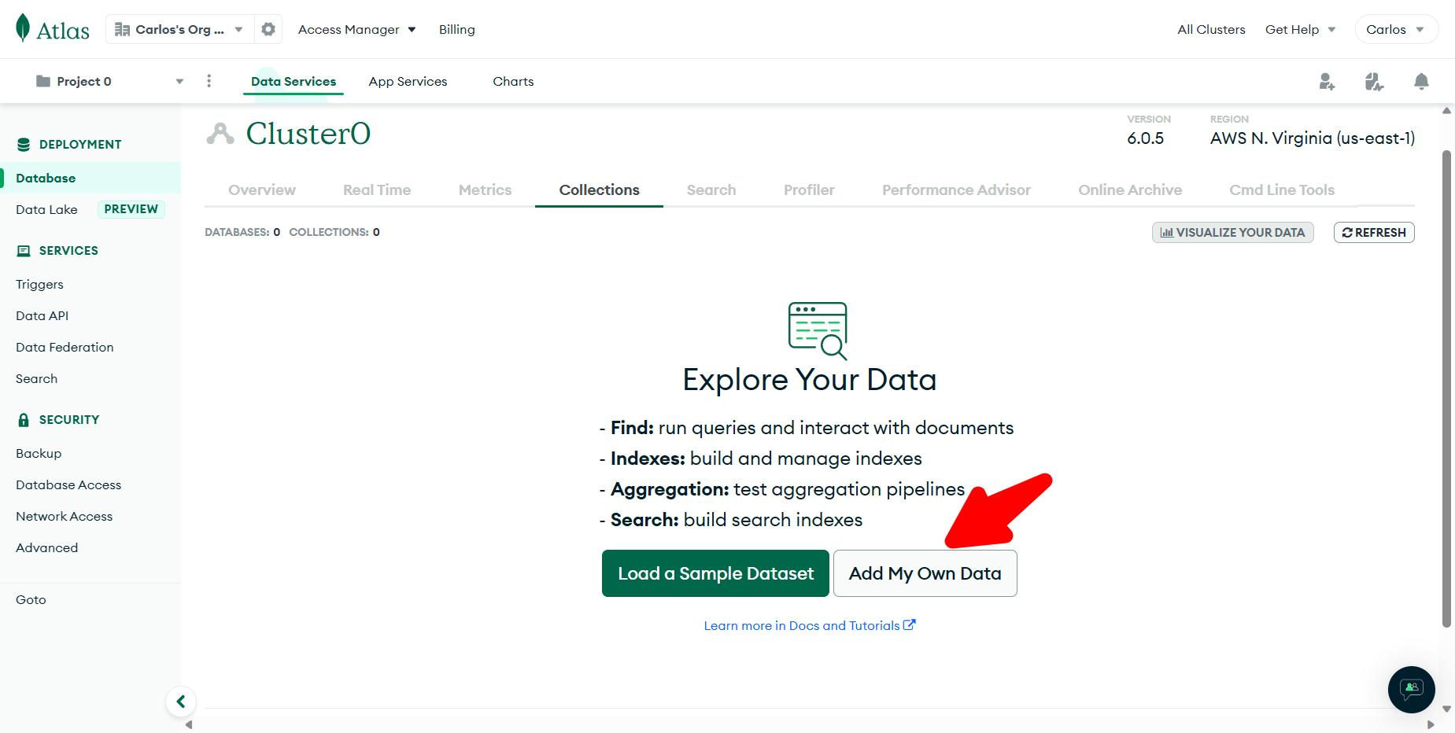
Task: Expand the Project 0 selector
Action: 109,81
